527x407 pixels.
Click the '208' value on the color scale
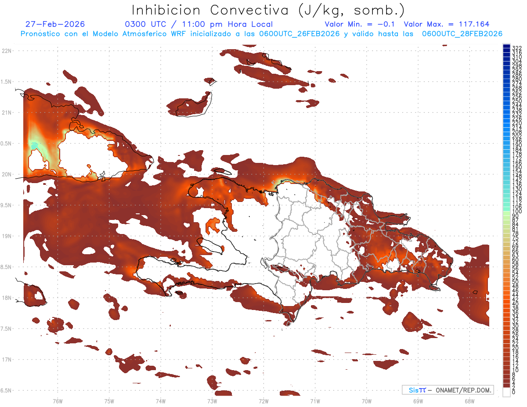[517, 132]
